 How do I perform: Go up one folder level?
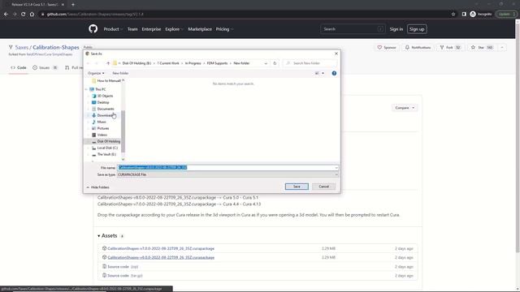pos(108,63)
